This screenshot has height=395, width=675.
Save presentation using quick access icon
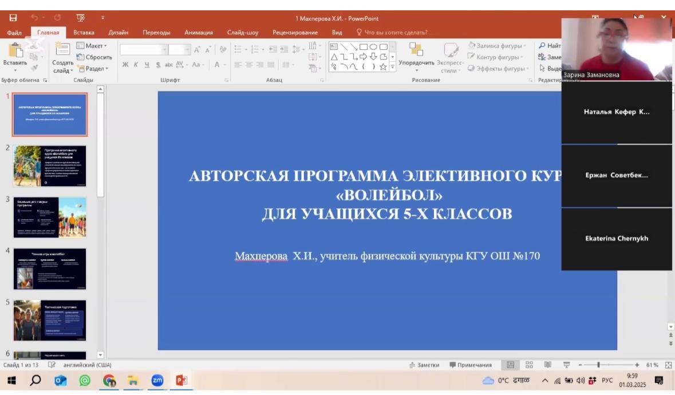click(13, 18)
